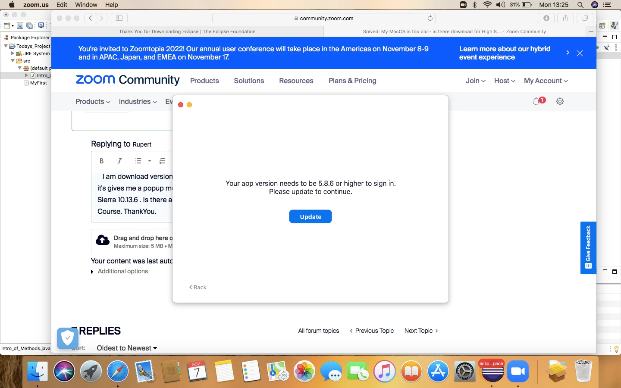This screenshot has width=621, height=388.
Task: Open the Products top navigation item
Action: click(204, 81)
